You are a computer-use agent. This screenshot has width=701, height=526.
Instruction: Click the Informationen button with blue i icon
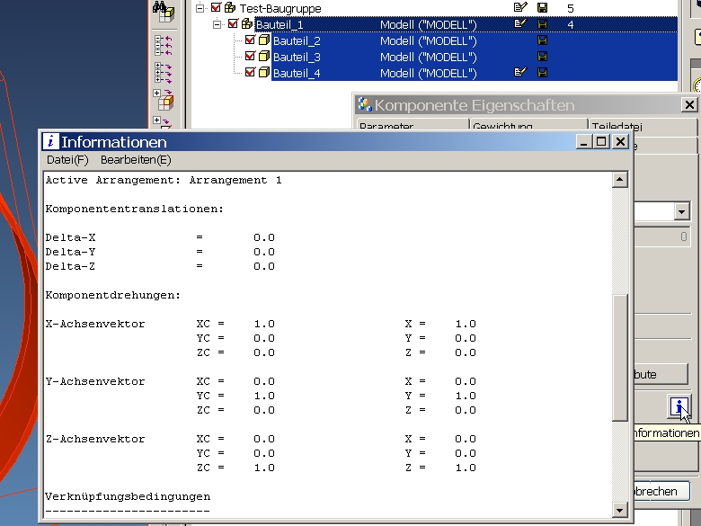coord(679,407)
